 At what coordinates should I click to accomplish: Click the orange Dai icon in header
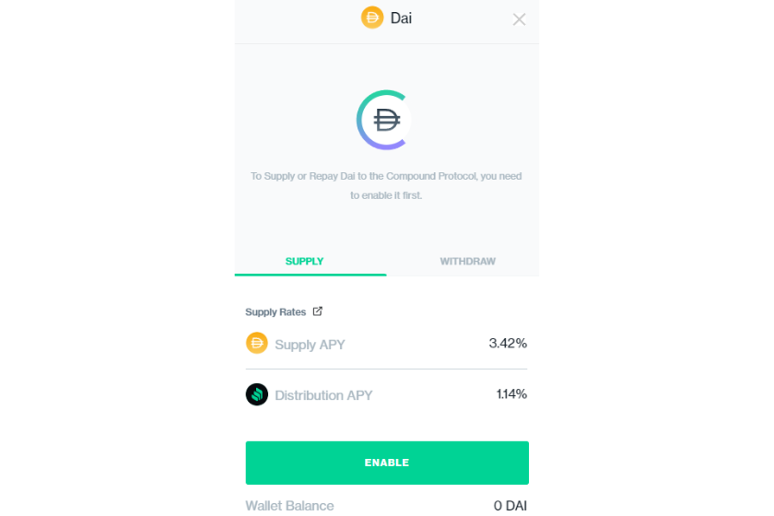[x=372, y=18]
